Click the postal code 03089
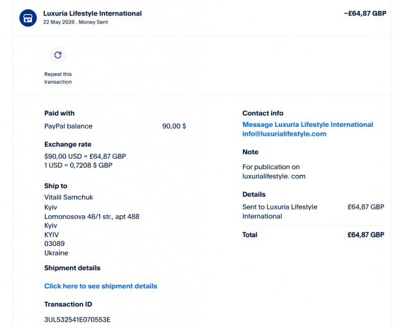The height and width of the screenshot is (328, 398). [x=54, y=244]
